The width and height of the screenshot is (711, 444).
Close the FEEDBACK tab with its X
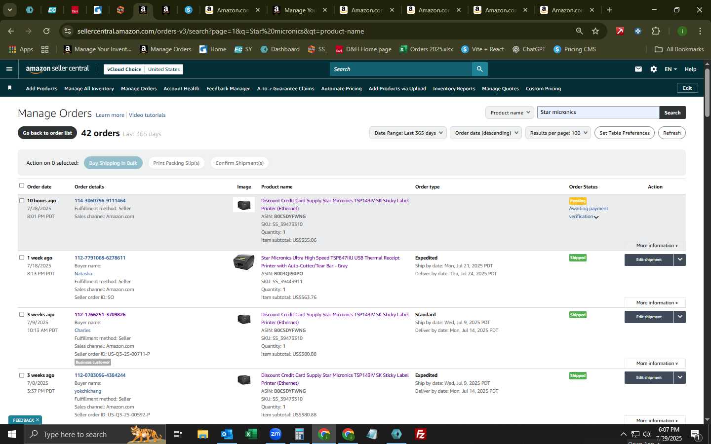(38, 420)
